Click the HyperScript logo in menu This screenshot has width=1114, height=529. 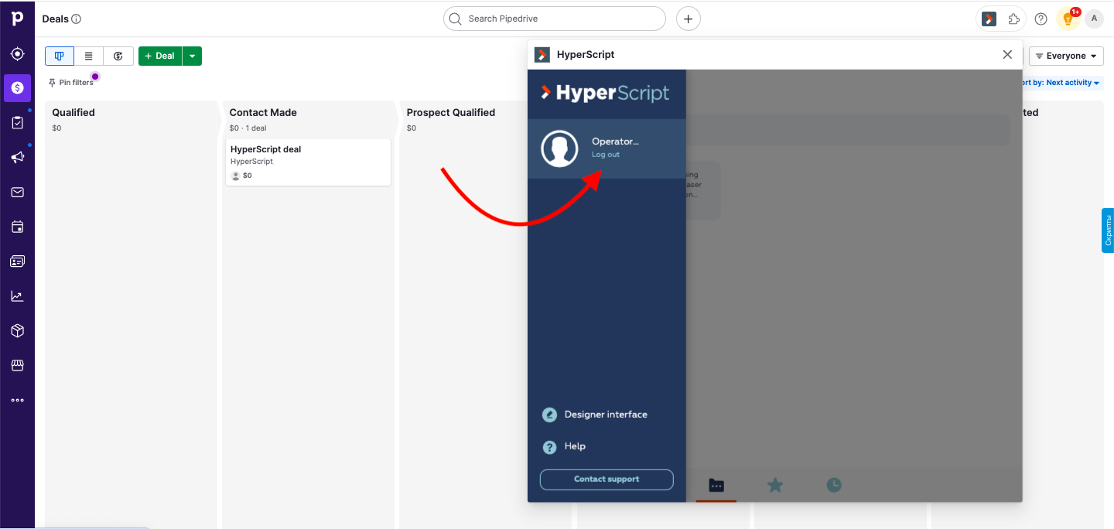[x=605, y=93]
